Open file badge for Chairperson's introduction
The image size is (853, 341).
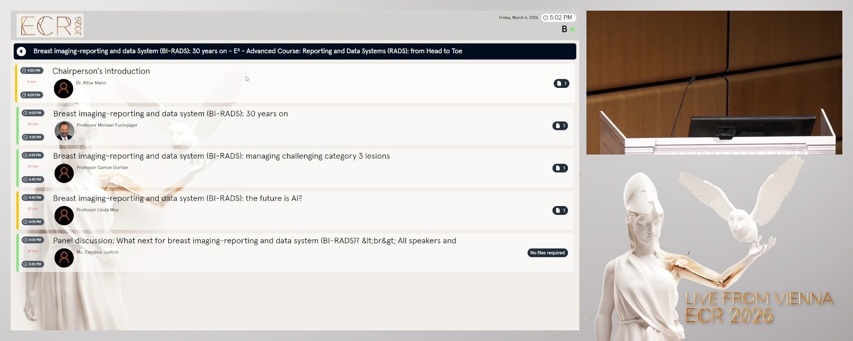[x=561, y=83]
